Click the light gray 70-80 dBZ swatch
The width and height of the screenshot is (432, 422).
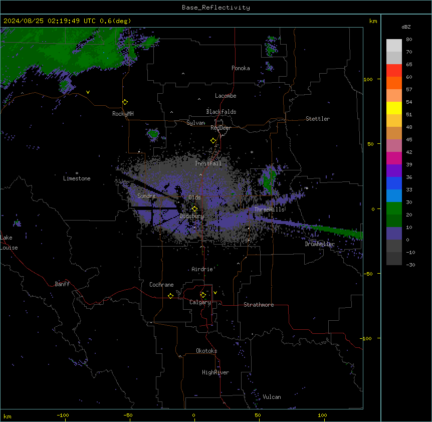click(394, 46)
